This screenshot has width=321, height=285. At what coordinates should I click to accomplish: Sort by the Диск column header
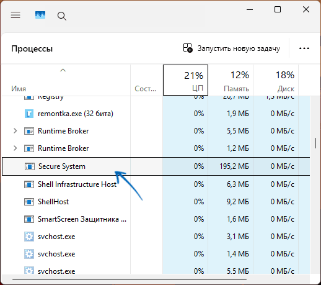pos(276,80)
